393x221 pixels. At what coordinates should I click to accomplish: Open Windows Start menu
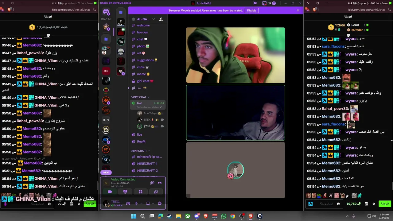pyautogui.click(x=134, y=216)
